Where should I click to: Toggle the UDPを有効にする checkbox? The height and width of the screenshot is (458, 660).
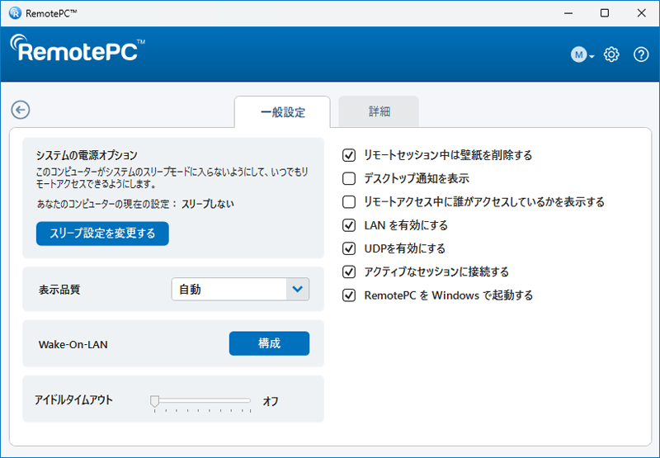pyautogui.click(x=349, y=248)
